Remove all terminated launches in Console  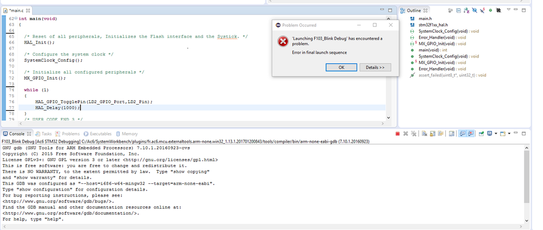click(414, 134)
